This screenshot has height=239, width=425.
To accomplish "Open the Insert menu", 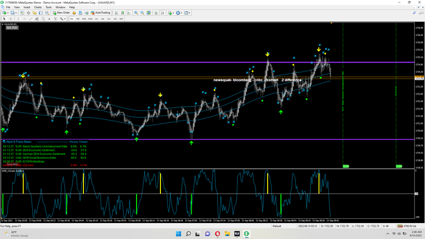I will (x=27, y=7).
